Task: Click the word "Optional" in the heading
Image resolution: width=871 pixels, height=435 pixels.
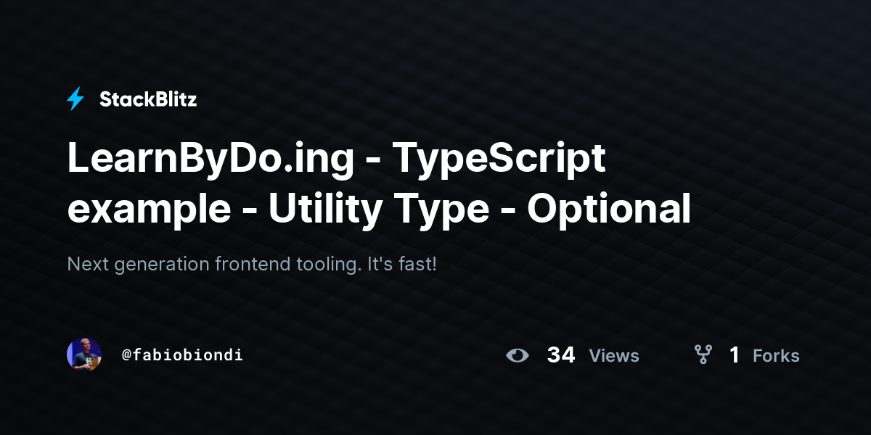Action: click(609, 210)
